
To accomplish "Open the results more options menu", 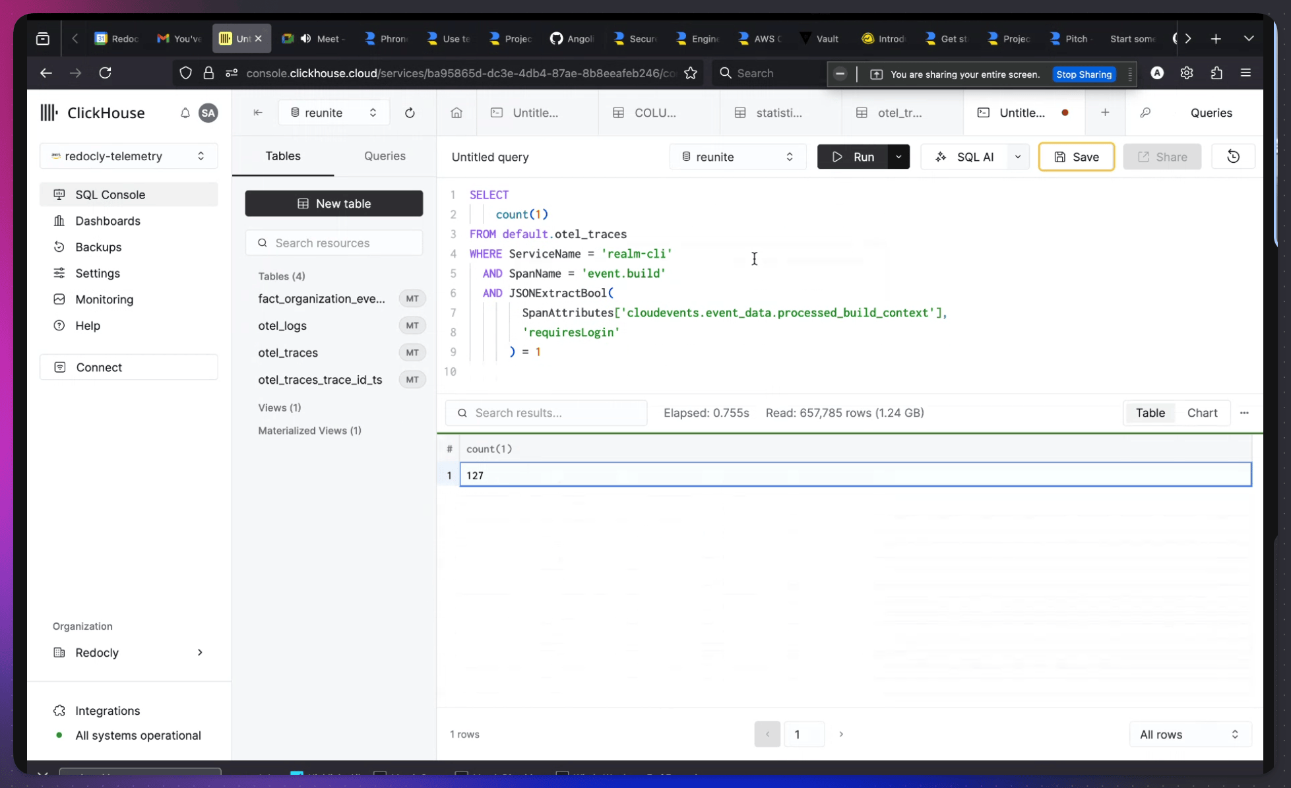I will click(1244, 413).
